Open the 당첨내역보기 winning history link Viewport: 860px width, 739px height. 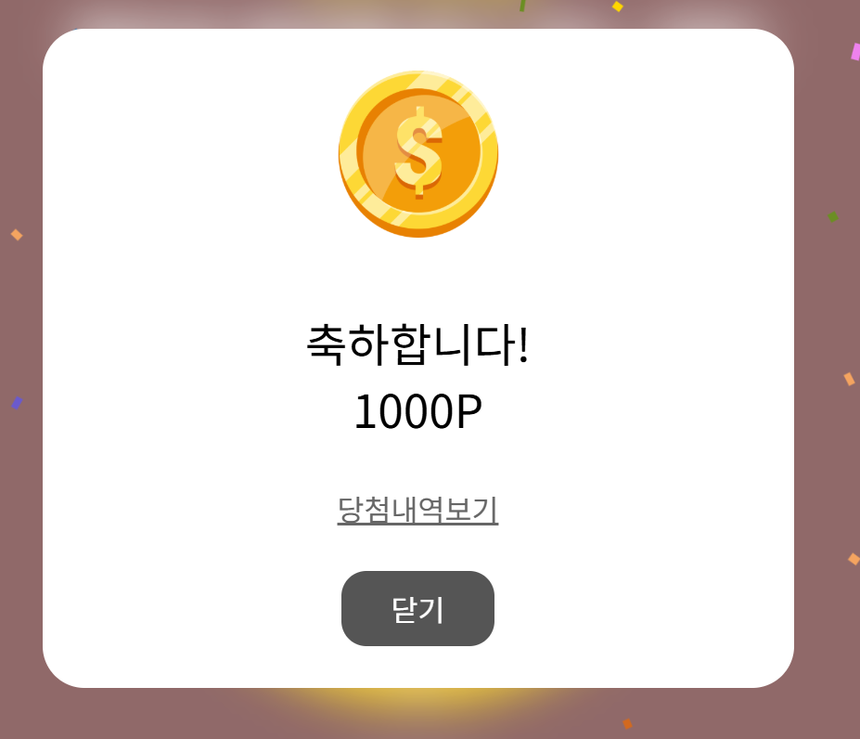(x=417, y=510)
